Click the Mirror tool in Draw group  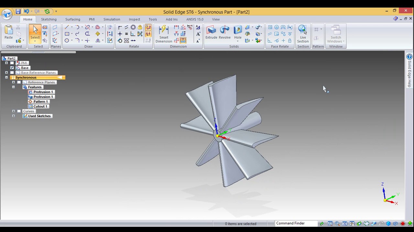pos(98,41)
